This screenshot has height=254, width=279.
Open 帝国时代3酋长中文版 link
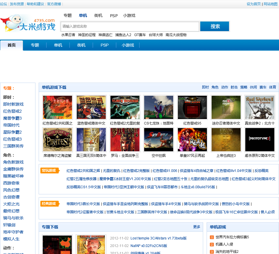tap(83, 204)
